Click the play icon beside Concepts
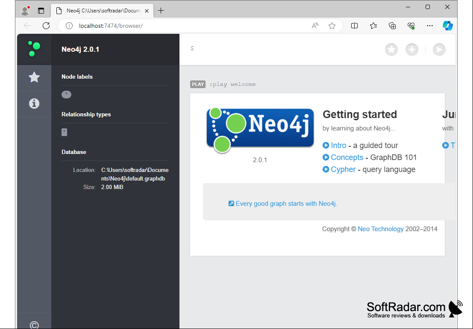Screen dimensions: 473x329 click(x=326, y=157)
